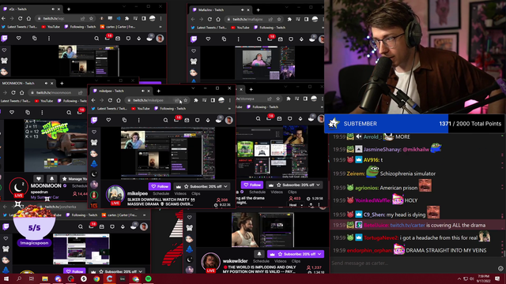The image size is (506, 284).
Task: Open Videos tab on wakewilder channel
Action: [280, 261]
